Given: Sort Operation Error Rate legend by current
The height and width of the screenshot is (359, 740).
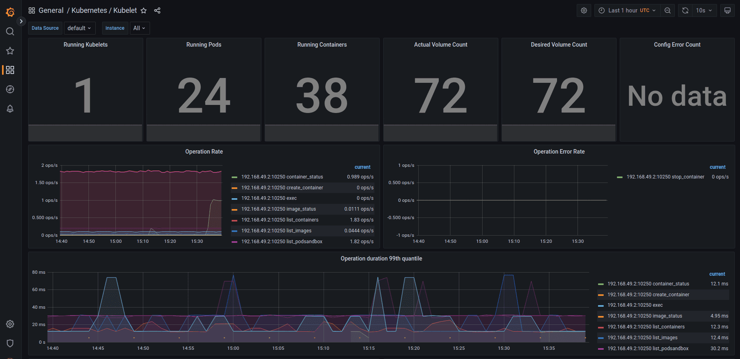Looking at the screenshot, I should coord(717,167).
